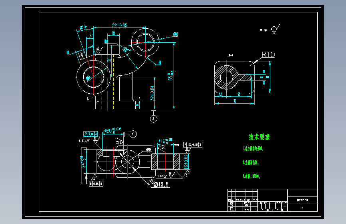Select the 16±0.02 vertical dimension

point(186,161)
